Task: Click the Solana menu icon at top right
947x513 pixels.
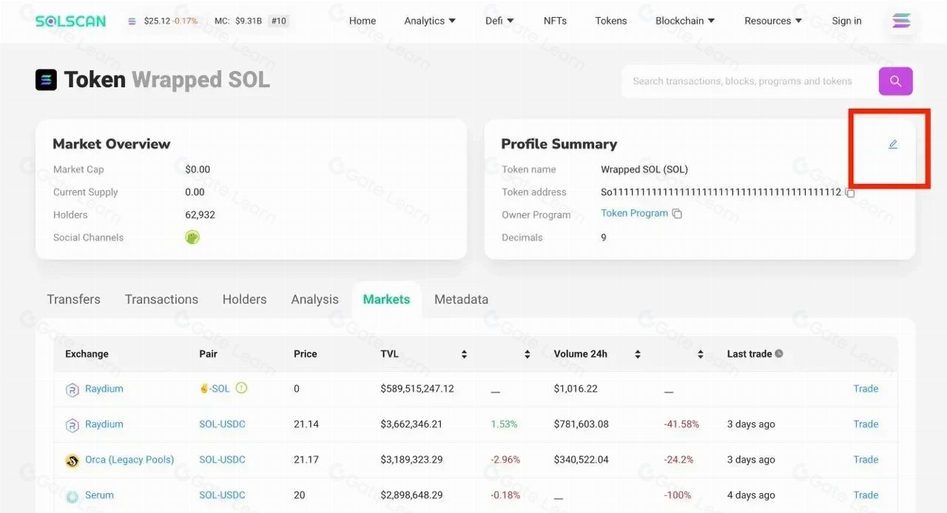Action: pyautogui.click(x=901, y=21)
